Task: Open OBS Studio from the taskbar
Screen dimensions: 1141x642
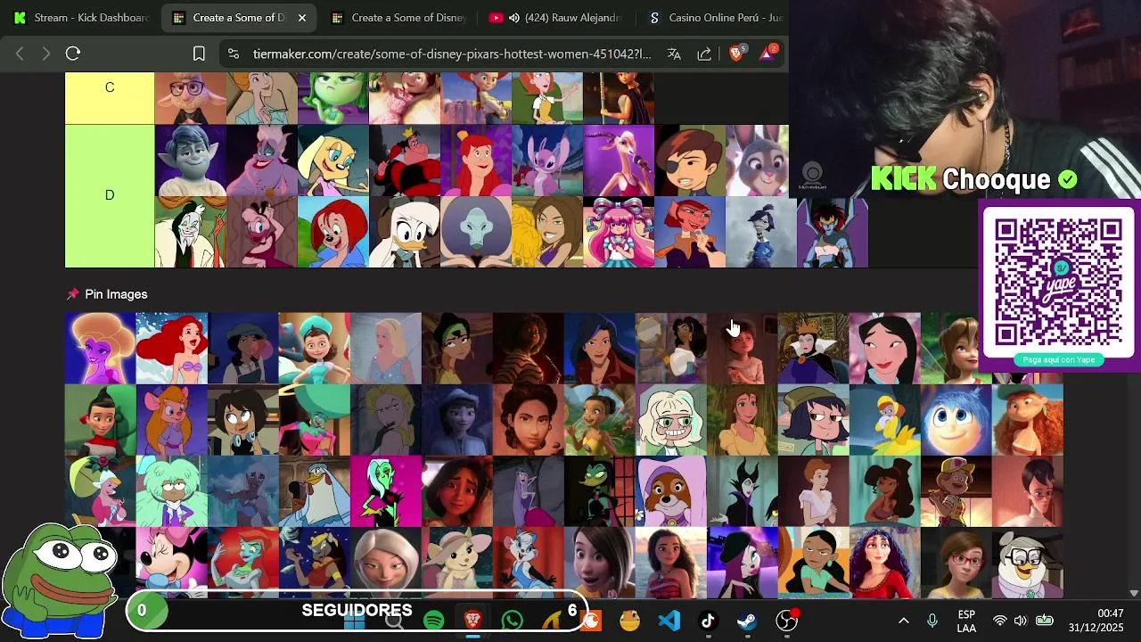Action: (x=786, y=621)
